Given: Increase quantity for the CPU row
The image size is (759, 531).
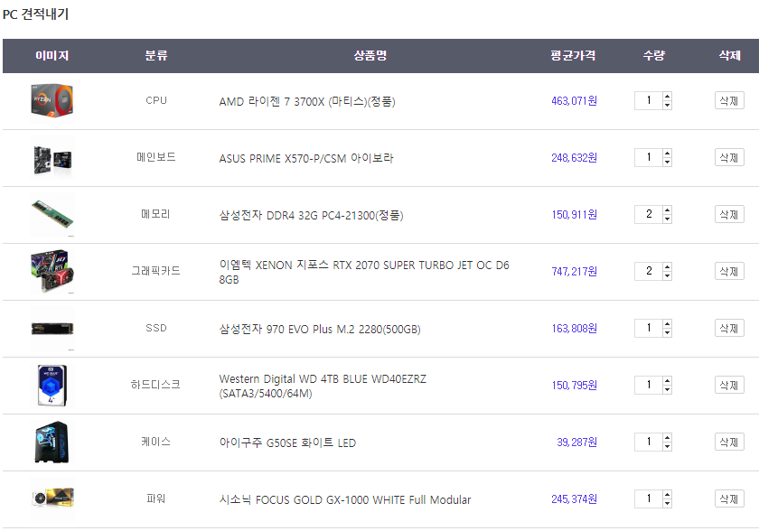Looking at the screenshot, I should coord(667,97).
